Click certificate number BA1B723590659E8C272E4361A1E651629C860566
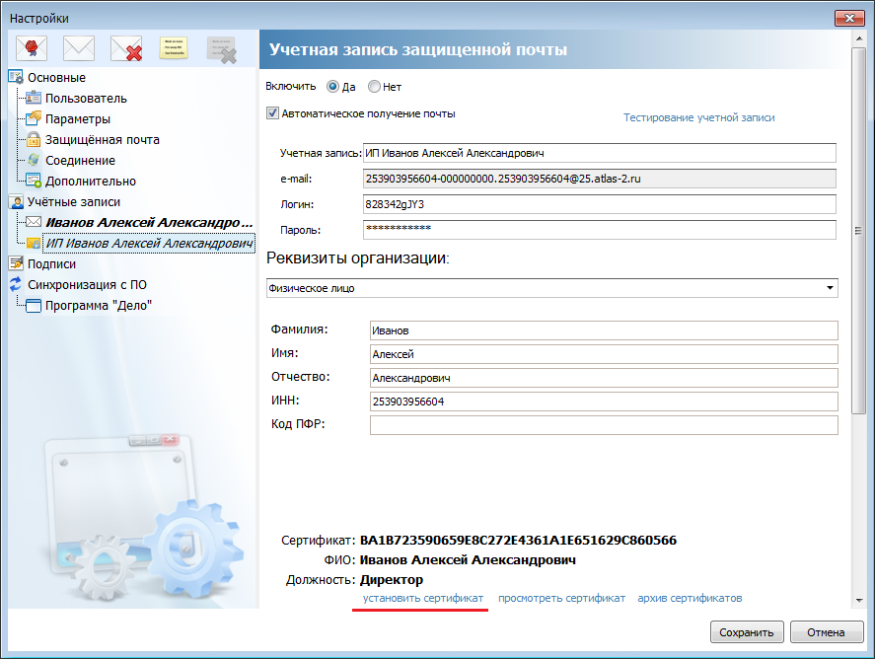This screenshot has width=875, height=659. click(518, 541)
